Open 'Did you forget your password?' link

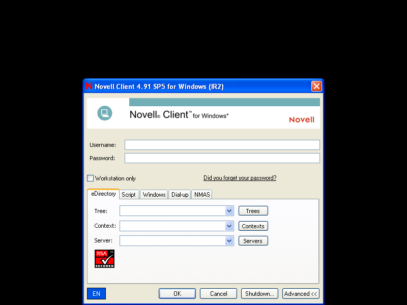240,178
